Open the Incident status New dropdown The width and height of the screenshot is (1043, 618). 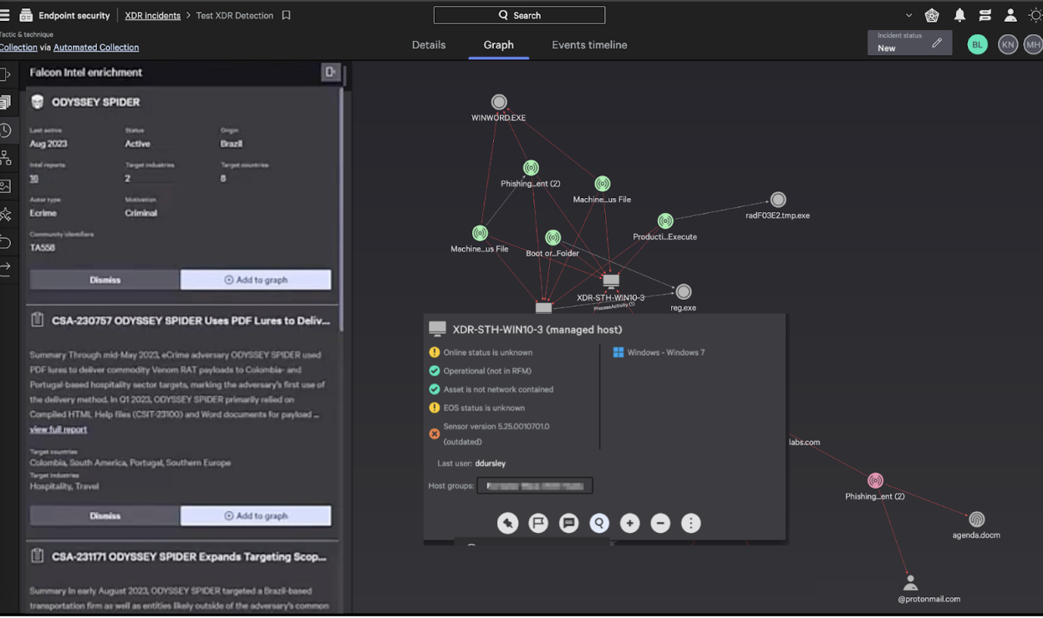pos(909,43)
